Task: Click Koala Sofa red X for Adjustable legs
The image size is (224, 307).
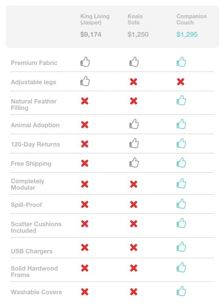Action: point(133,81)
